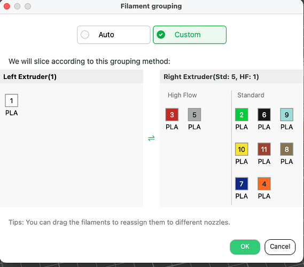Image resolution: width=304 pixels, height=267 pixels.
Task: Select gray filament 5 in High Flow
Action: [194, 114]
